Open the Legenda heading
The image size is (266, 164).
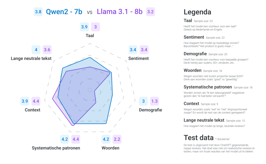pos(197,12)
